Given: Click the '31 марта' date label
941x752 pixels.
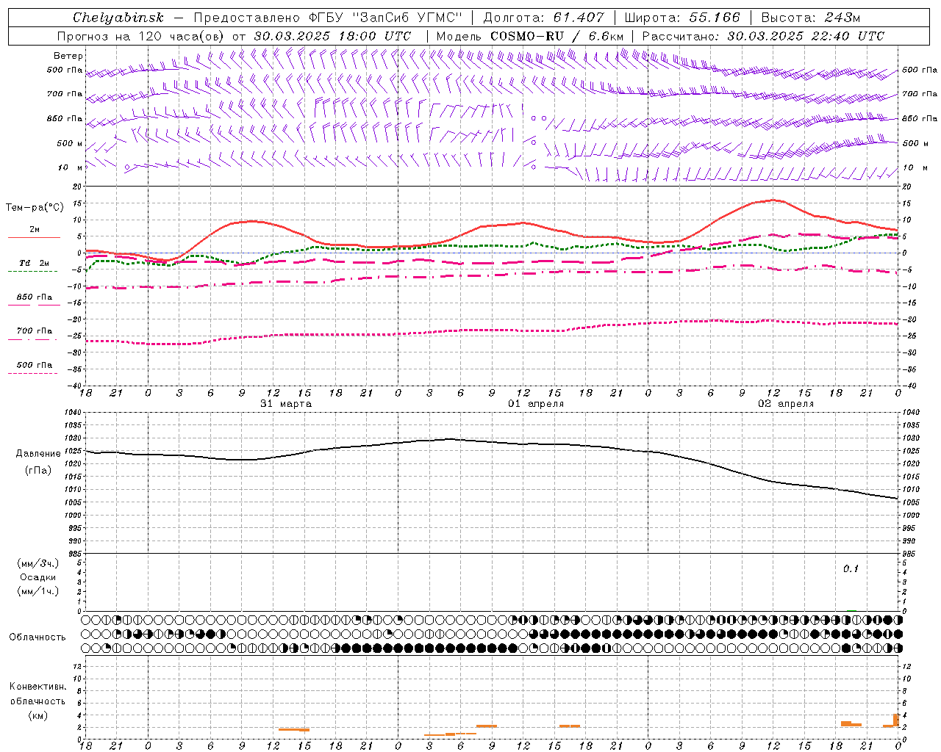Looking at the screenshot, I should pyautogui.click(x=286, y=404).
